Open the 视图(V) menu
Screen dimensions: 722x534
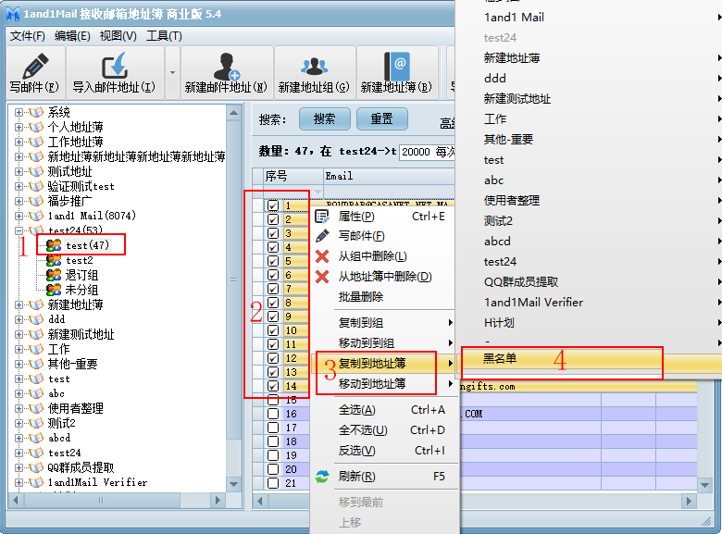[118, 35]
